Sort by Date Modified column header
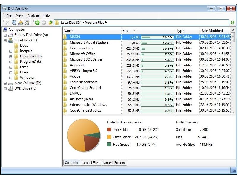The width and height of the screenshot is (238, 179). click(215, 31)
